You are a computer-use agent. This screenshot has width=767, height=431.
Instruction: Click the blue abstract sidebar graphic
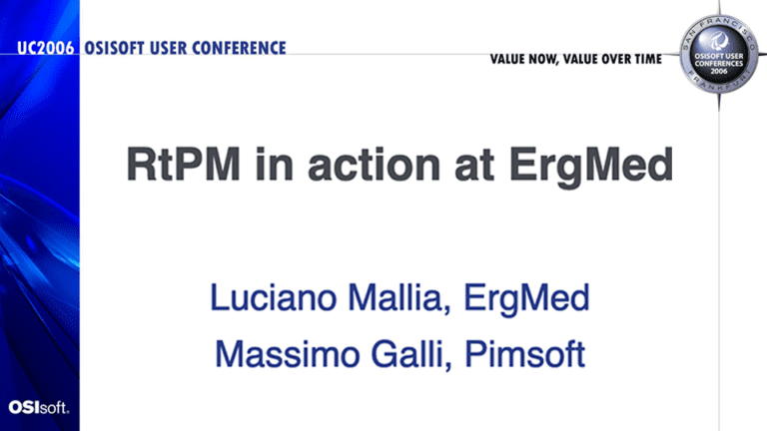tap(40, 215)
